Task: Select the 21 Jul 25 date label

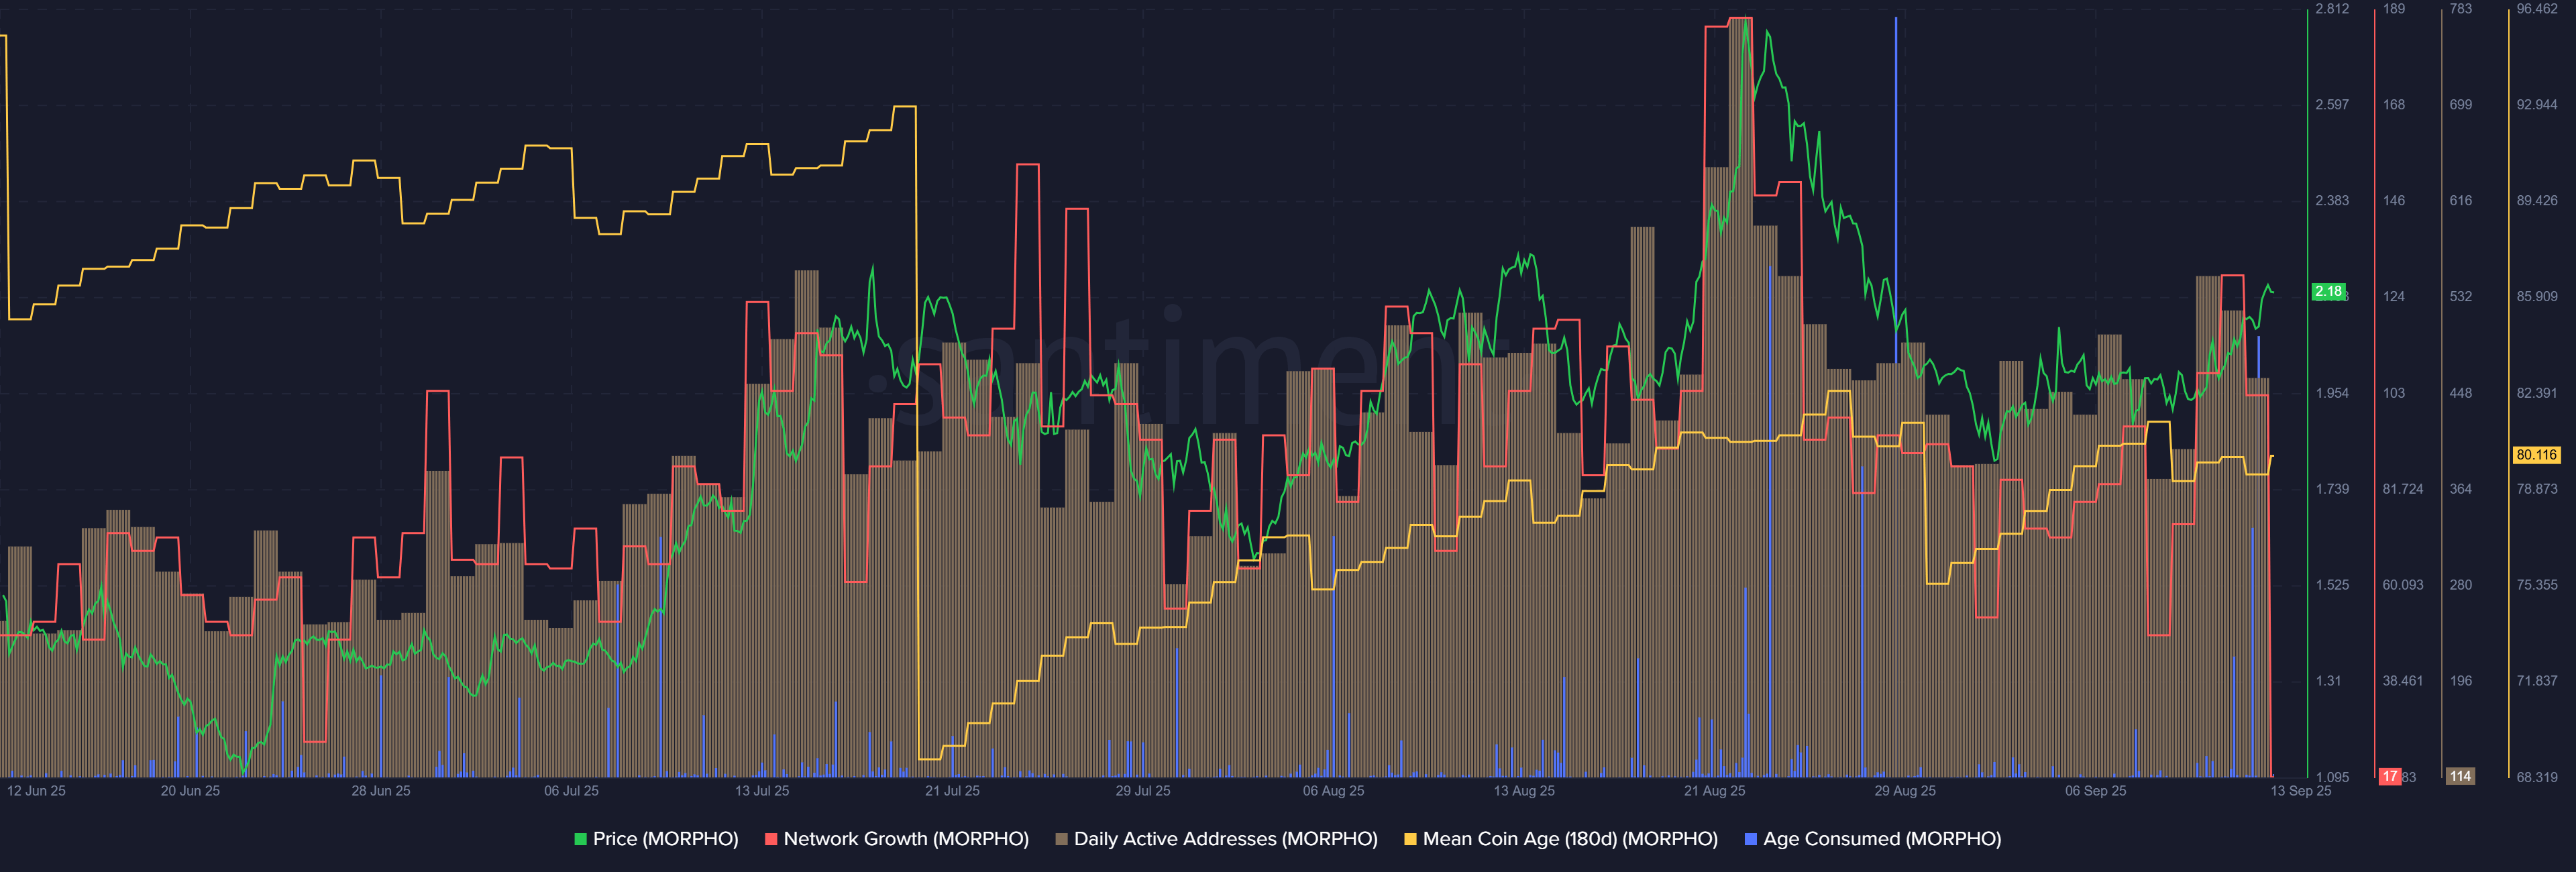Action: 952,791
